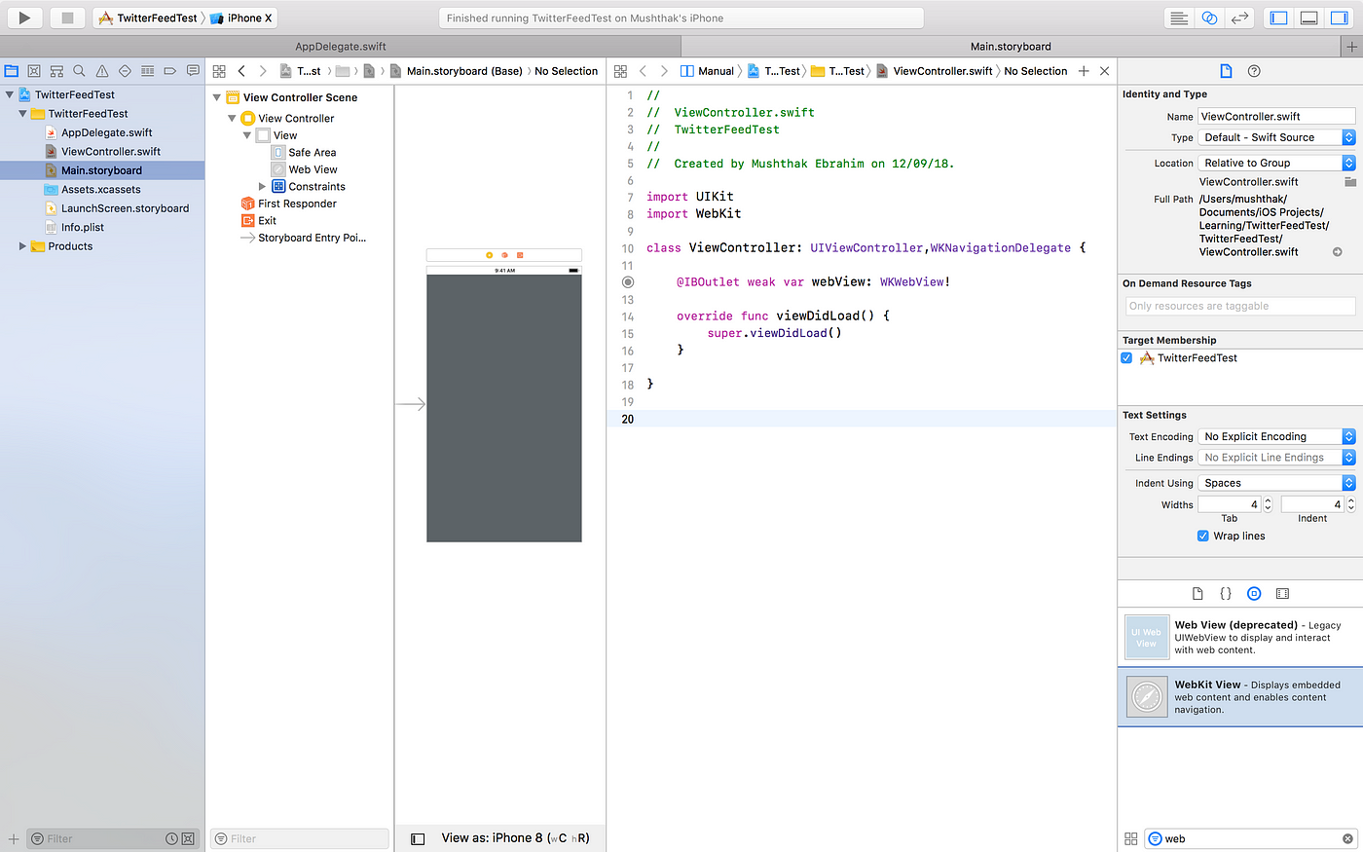Switch to the Standard editor
Image resolution: width=1363 pixels, height=852 pixels.
pos(1179,18)
